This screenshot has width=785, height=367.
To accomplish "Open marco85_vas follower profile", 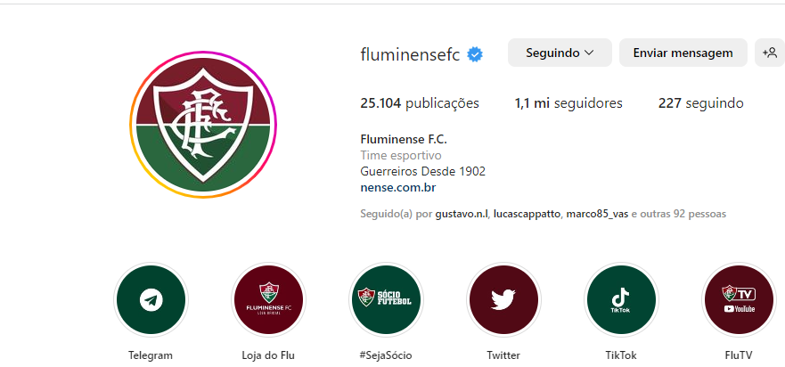I will pos(597,214).
